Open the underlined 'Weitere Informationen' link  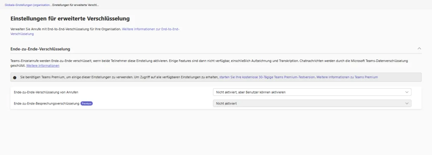point(43,66)
